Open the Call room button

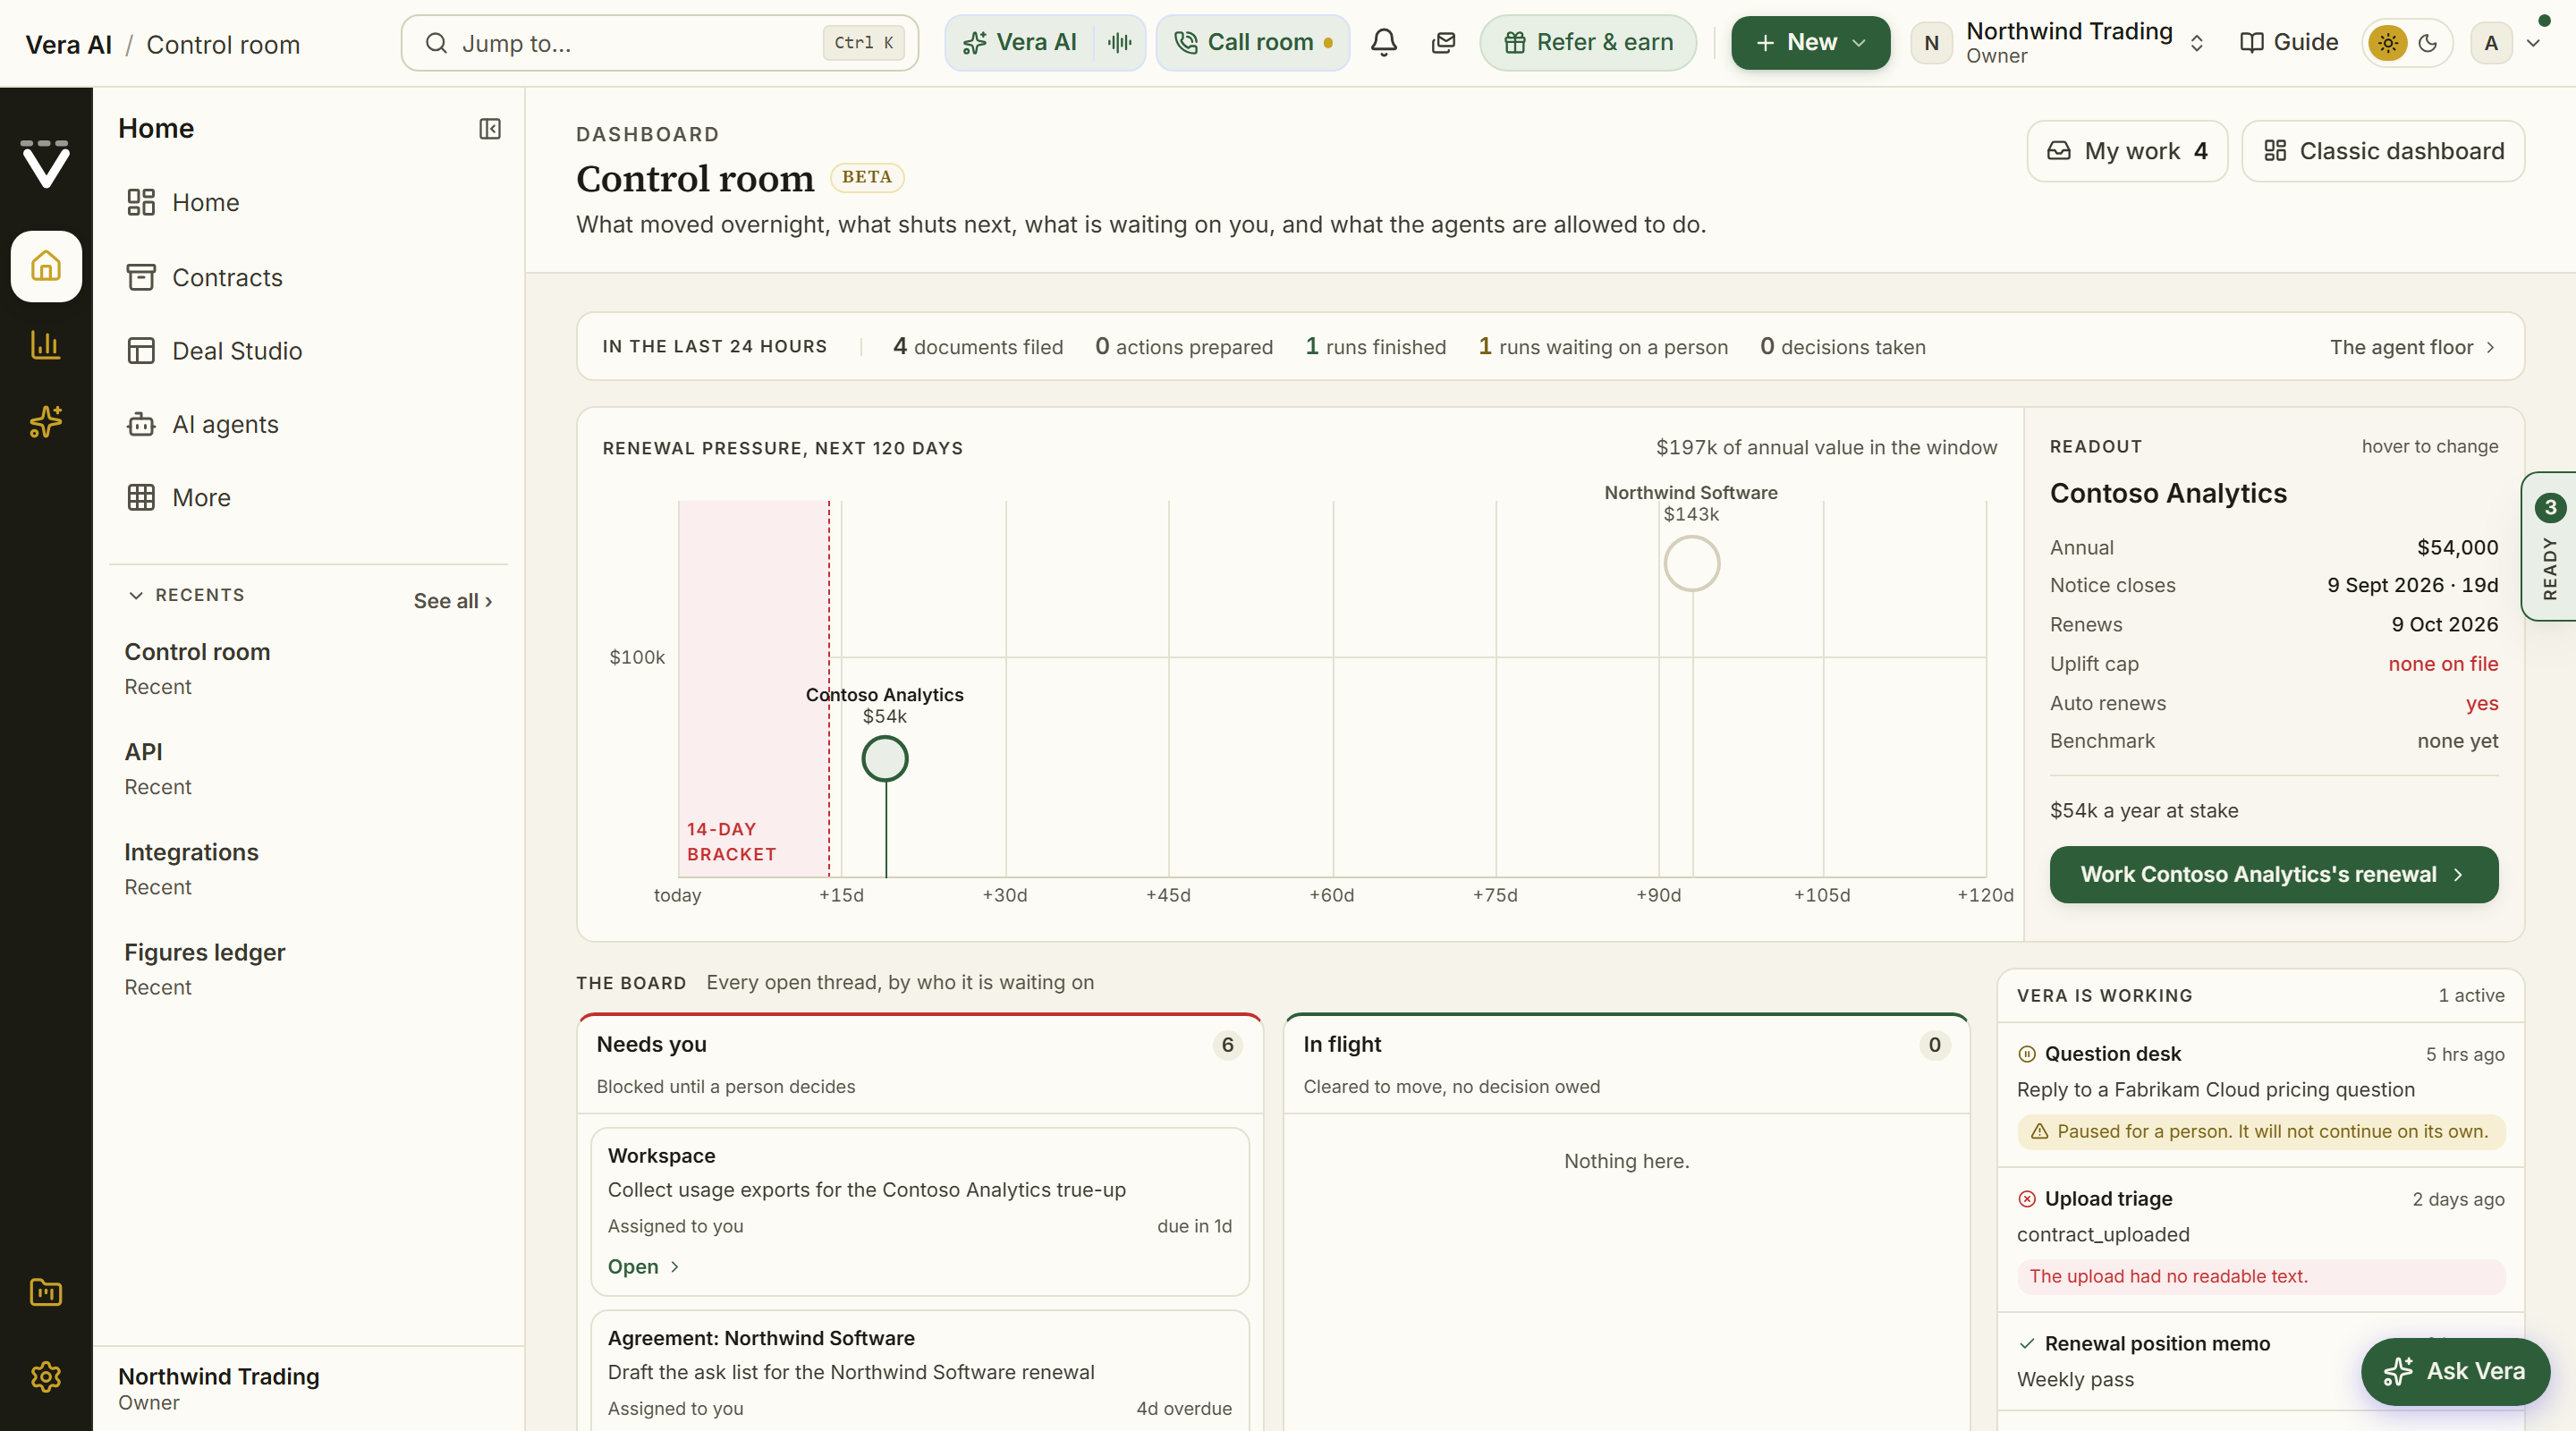1253,43
